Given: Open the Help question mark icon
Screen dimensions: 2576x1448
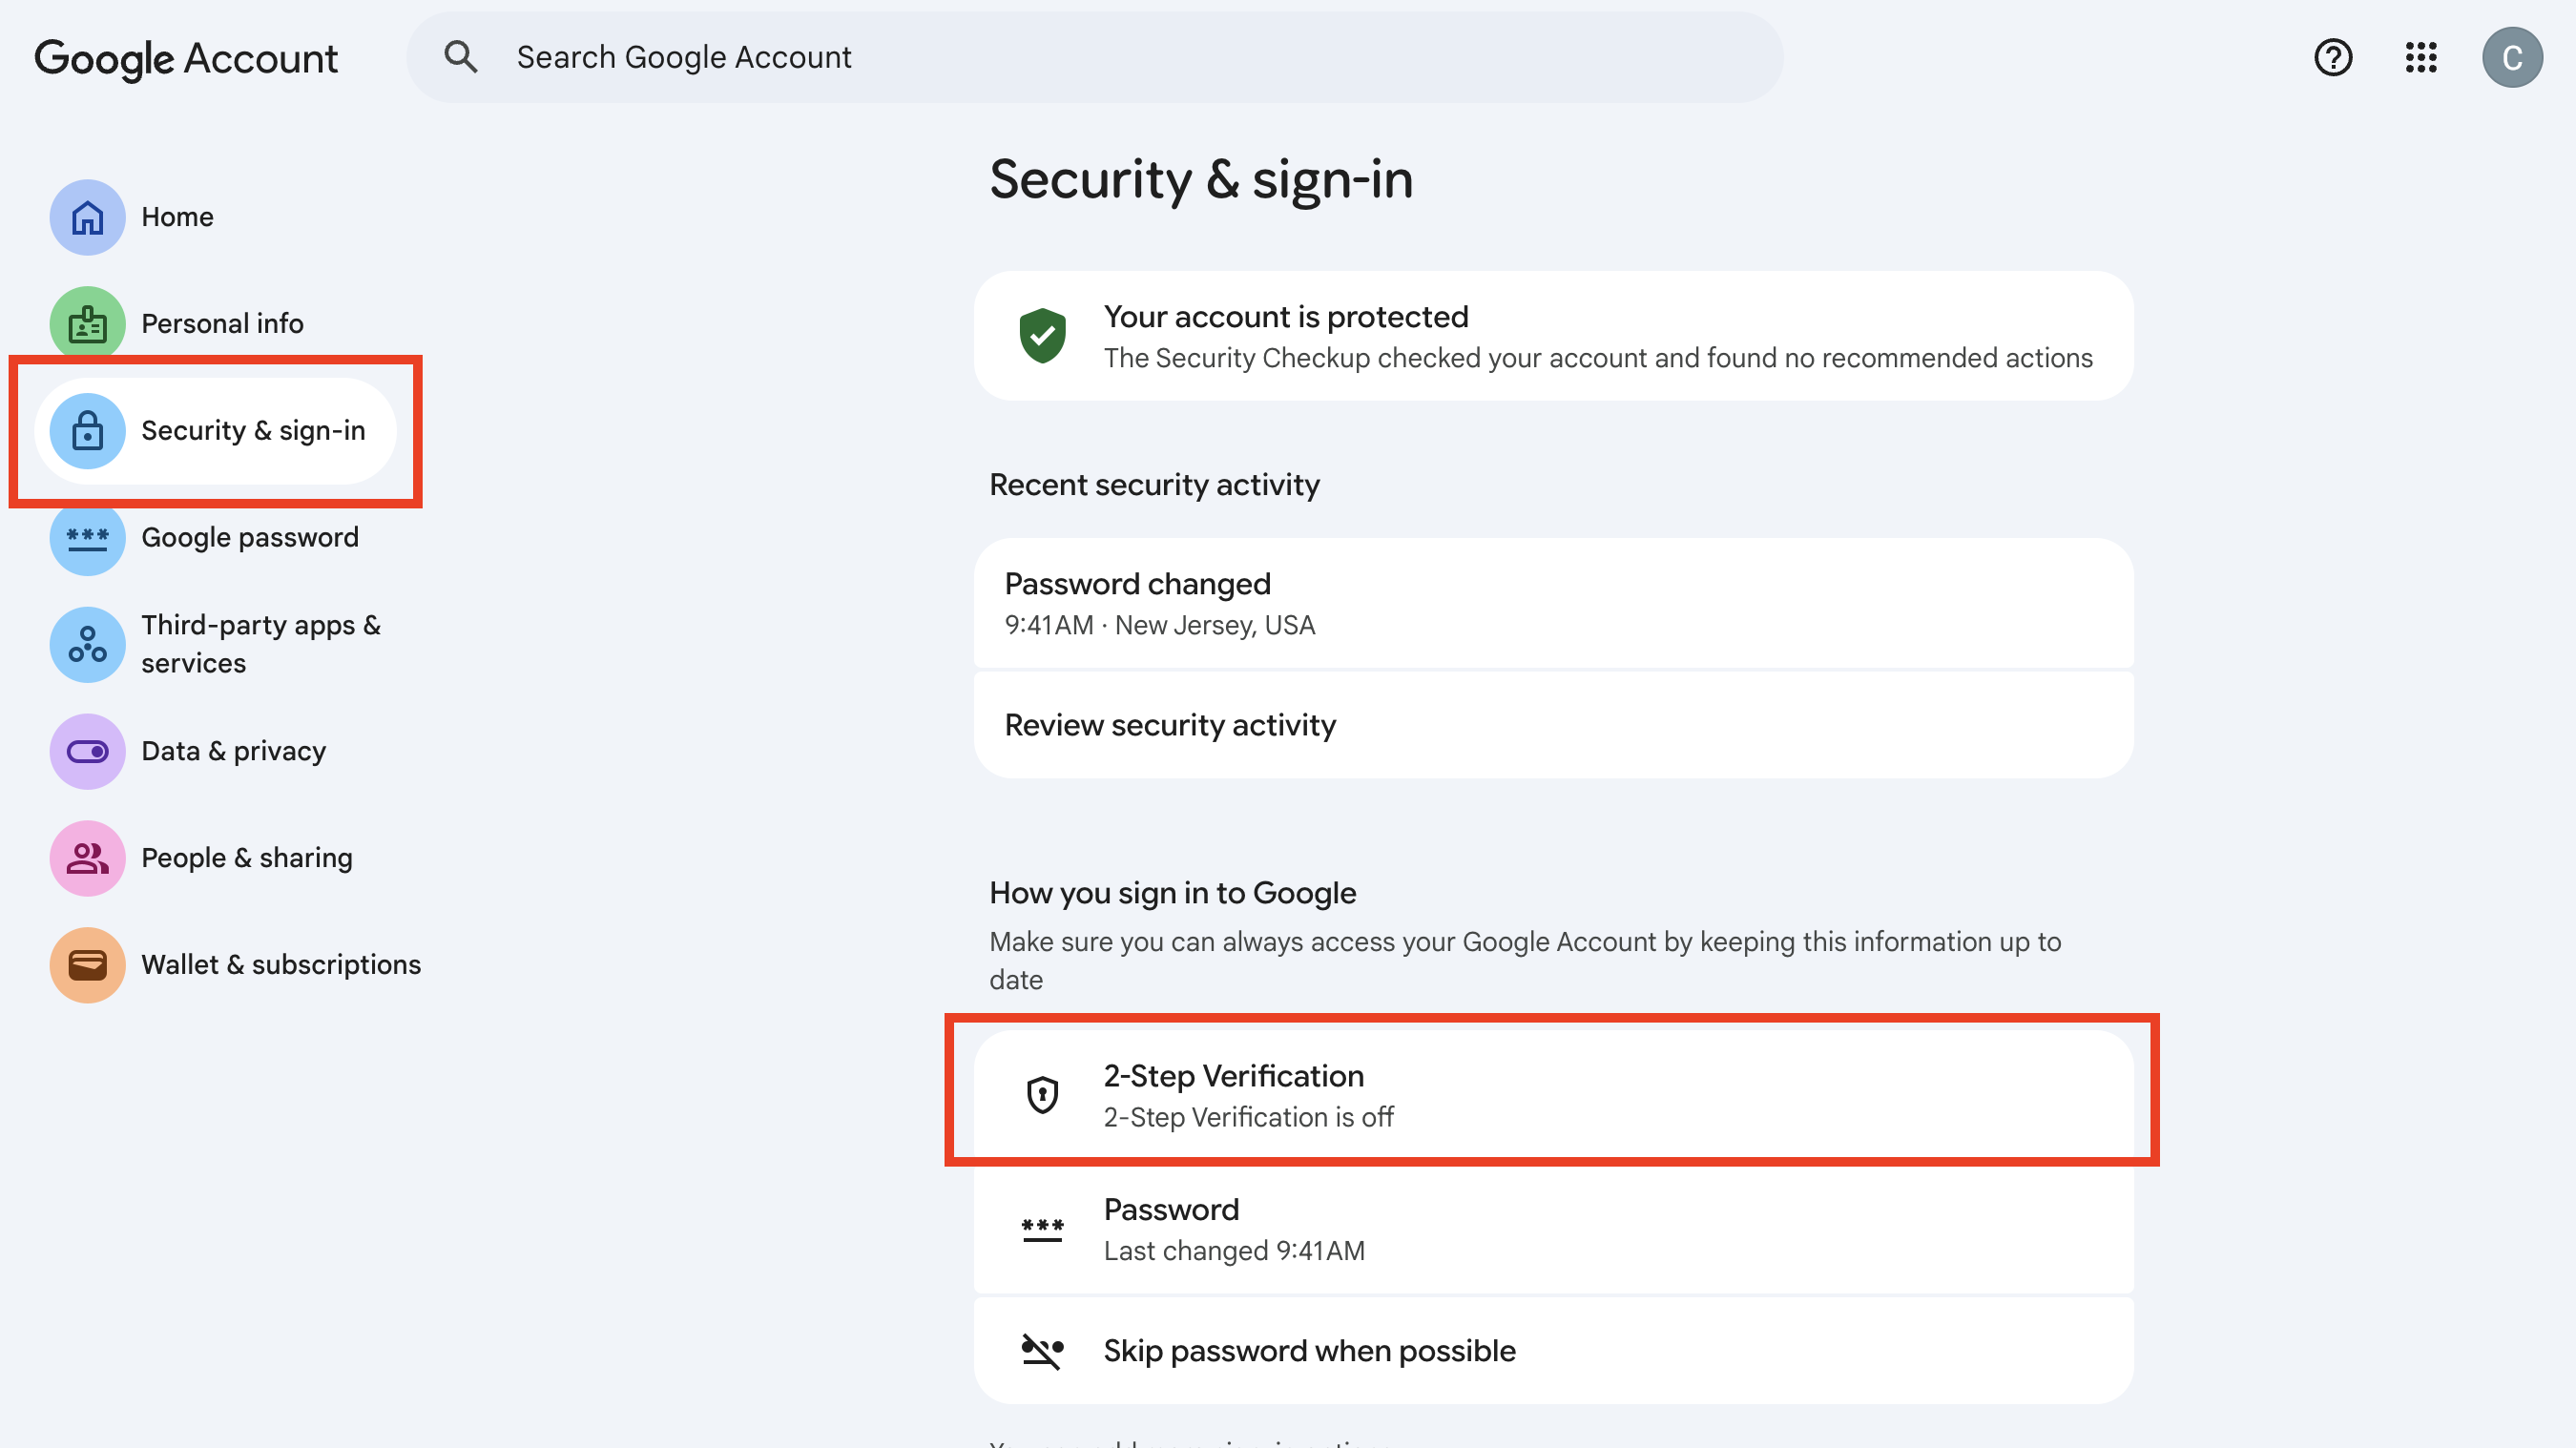Looking at the screenshot, I should (x=2332, y=57).
